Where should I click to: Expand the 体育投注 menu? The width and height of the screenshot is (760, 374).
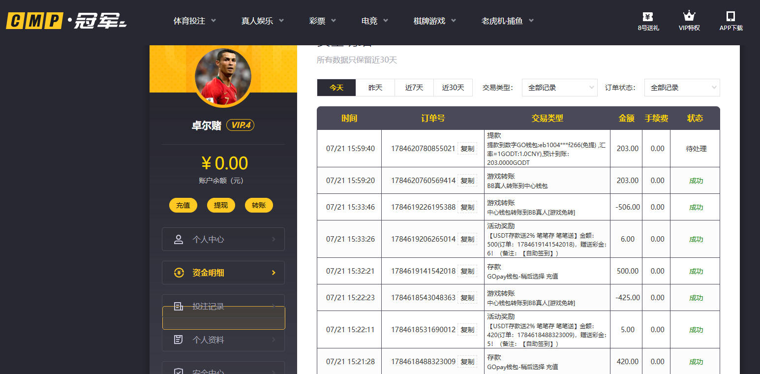click(x=195, y=21)
